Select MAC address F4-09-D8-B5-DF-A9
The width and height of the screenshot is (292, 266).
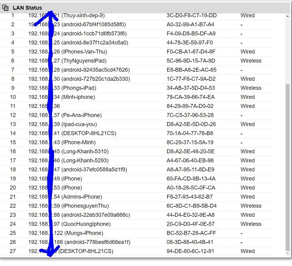coord(191,34)
